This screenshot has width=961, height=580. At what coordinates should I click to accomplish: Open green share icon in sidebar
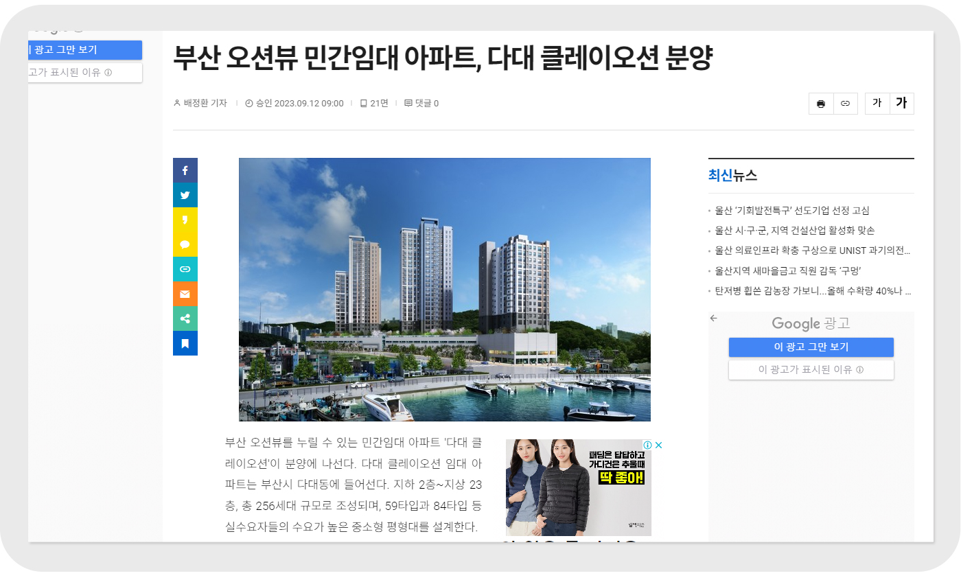click(x=185, y=318)
